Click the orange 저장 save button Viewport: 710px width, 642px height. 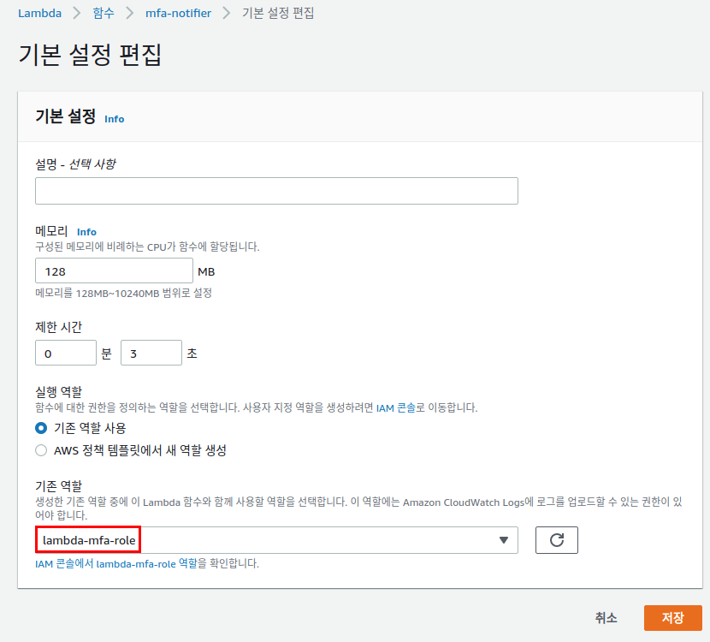point(673,617)
